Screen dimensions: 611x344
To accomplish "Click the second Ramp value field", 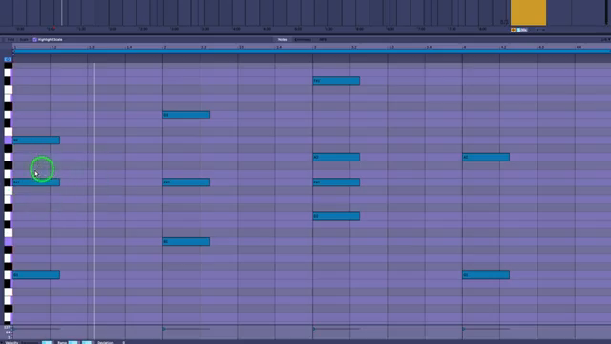I will point(87,342).
